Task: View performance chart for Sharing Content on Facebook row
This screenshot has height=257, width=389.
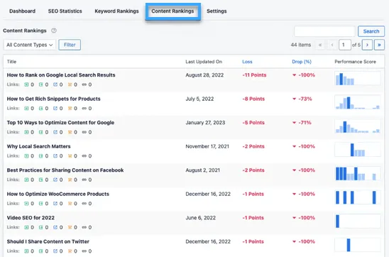Action: (x=358, y=174)
